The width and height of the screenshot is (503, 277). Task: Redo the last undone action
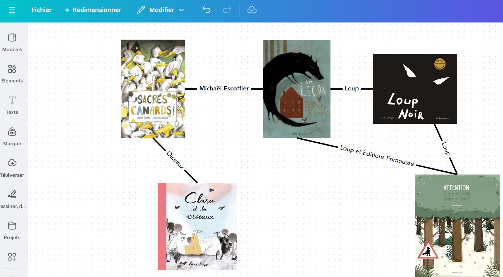click(227, 10)
